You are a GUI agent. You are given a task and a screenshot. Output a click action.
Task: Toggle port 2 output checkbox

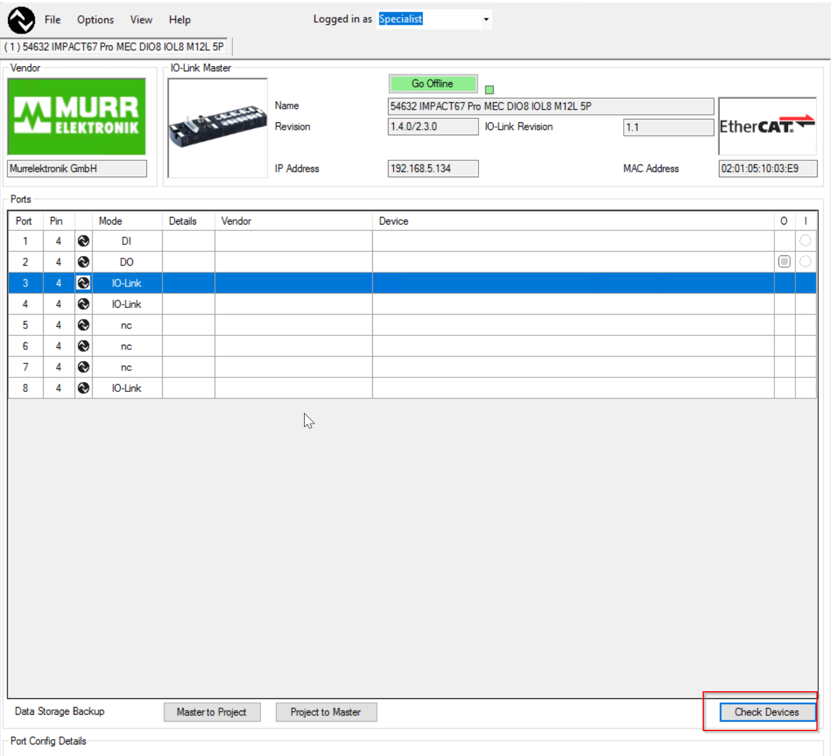(x=784, y=261)
